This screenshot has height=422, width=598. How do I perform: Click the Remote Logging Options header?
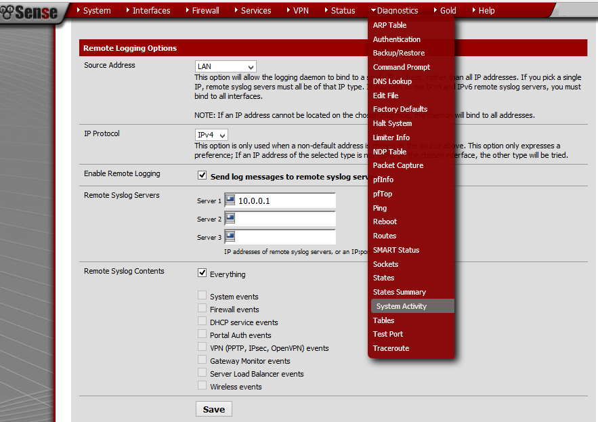coord(129,48)
